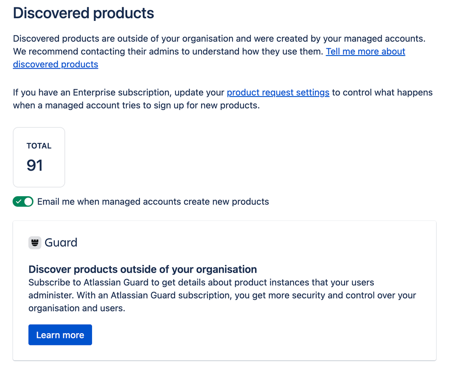The width and height of the screenshot is (455, 376).
Task: Click 'Discover products outside of your organisation' heading
Action: tap(143, 269)
